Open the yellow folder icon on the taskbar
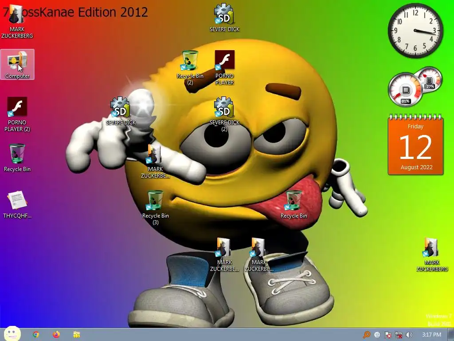 pyautogui.click(x=76, y=335)
